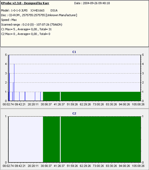Click the 00:02:74 label under C1 chart

click(x=8, y=104)
